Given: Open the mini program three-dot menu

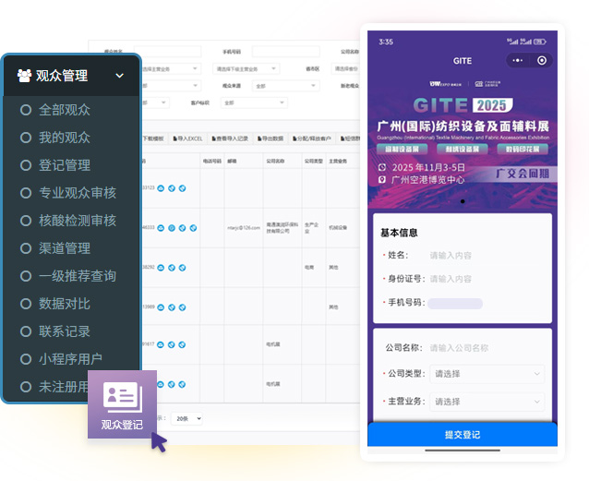Looking at the screenshot, I should pyautogui.click(x=519, y=61).
